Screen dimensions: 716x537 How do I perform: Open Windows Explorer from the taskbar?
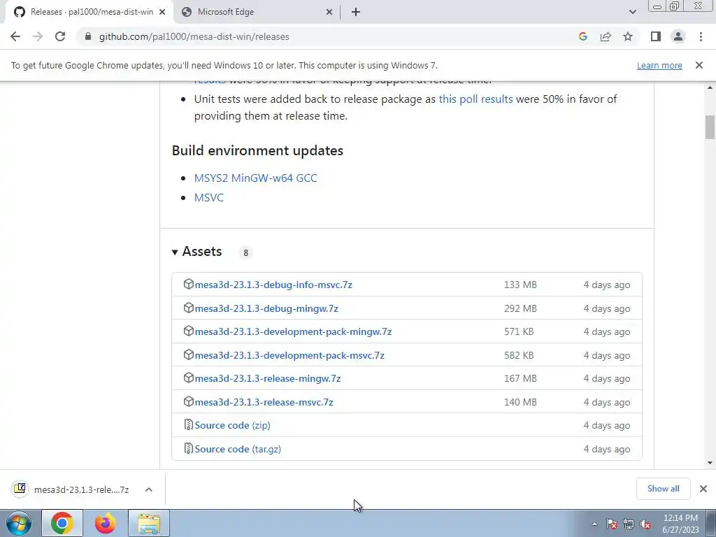click(x=149, y=523)
